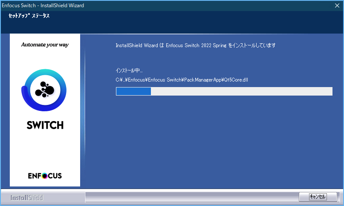
Task: Click the Qt5Core.dll file path text
Action: click(182, 80)
